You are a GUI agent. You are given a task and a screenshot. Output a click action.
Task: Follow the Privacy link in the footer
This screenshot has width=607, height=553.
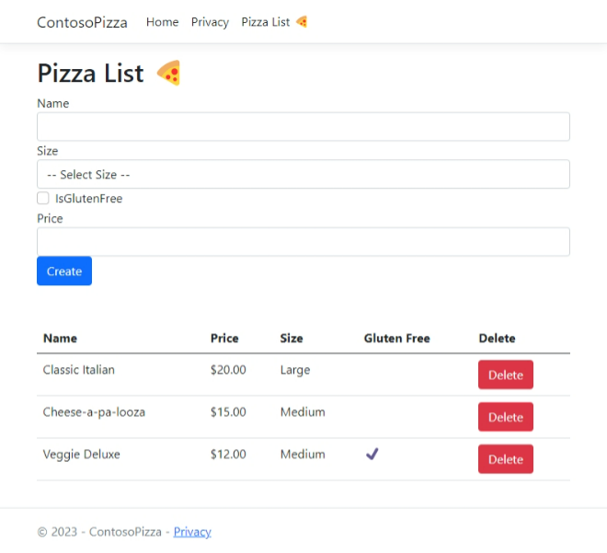coord(192,532)
